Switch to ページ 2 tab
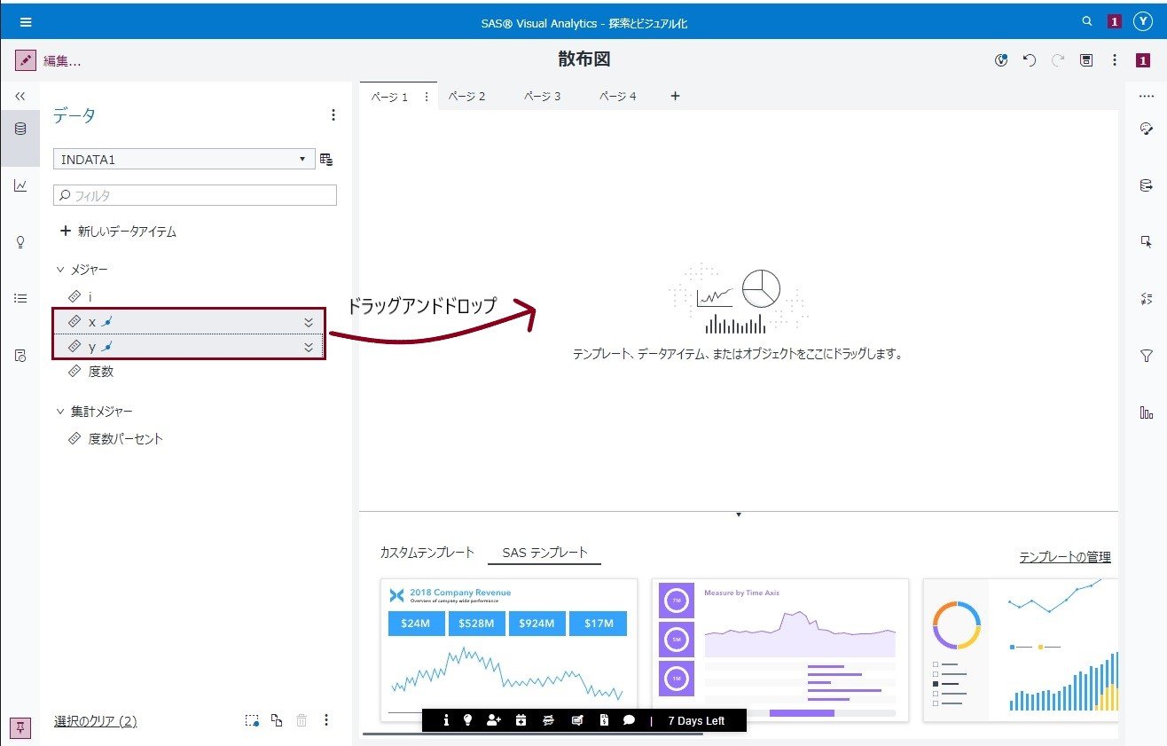Screen dimensions: 1167x746 coord(466,96)
